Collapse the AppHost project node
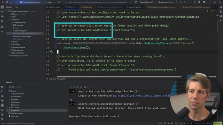The image size is (223, 125). pyautogui.click(x=9, y=19)
